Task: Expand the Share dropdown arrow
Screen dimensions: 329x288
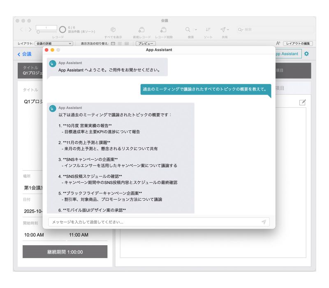Action: [228, 30]
